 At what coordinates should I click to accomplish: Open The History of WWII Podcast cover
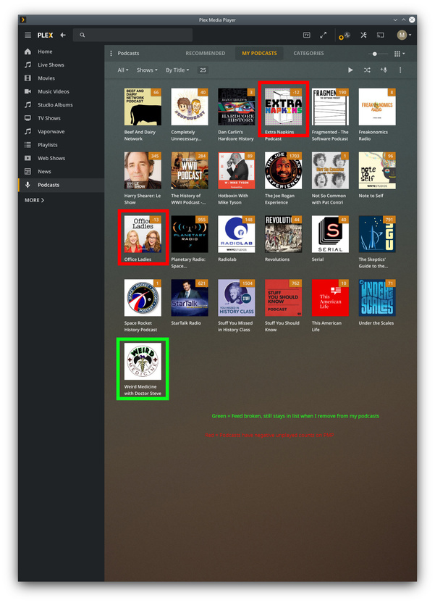coord(190,170)
